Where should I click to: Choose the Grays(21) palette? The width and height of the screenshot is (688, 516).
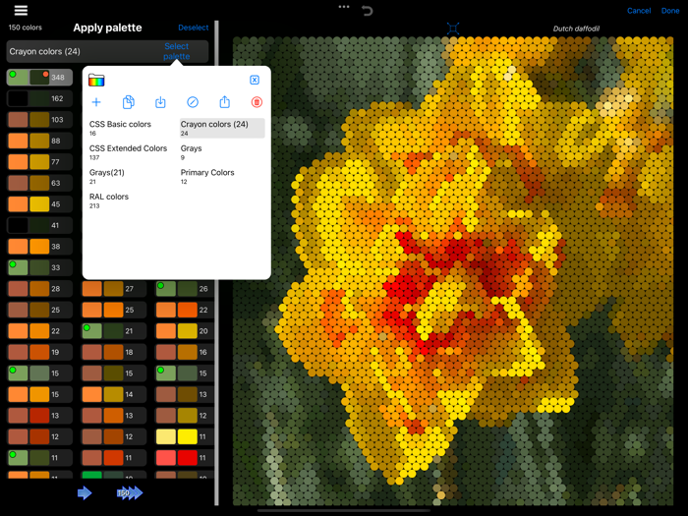131,176
